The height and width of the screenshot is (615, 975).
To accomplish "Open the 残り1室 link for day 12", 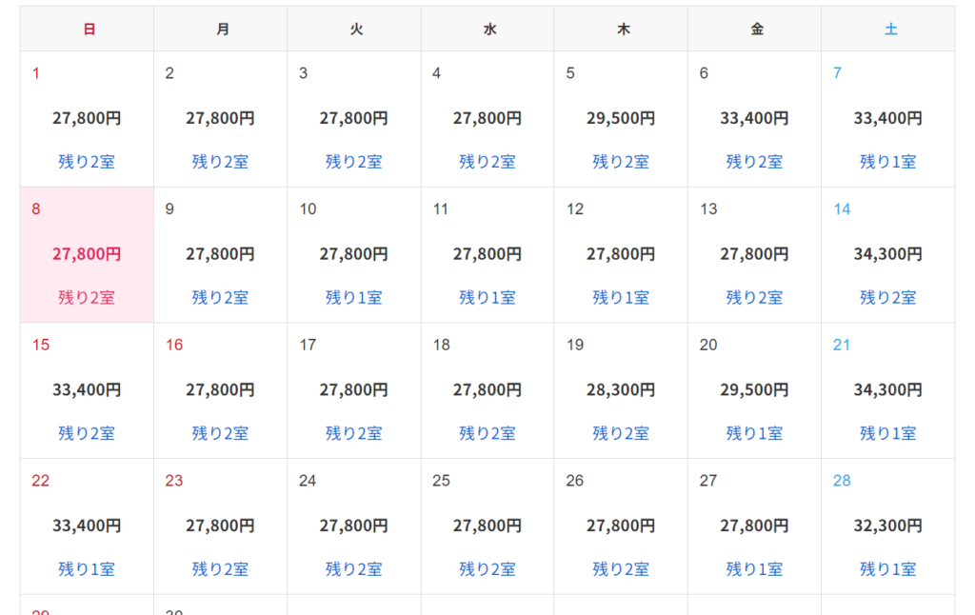I will coord(621,298).
